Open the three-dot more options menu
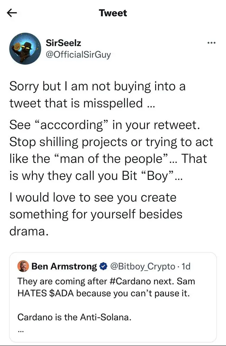The image size is (226, 346). 211,43
